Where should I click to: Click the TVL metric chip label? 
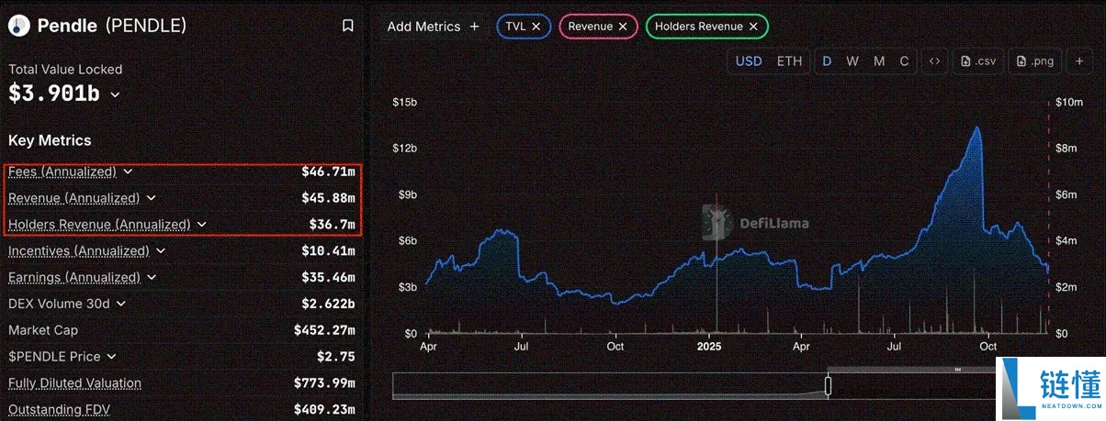point(515,27)
